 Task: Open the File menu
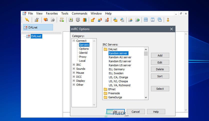coord(30,13)
